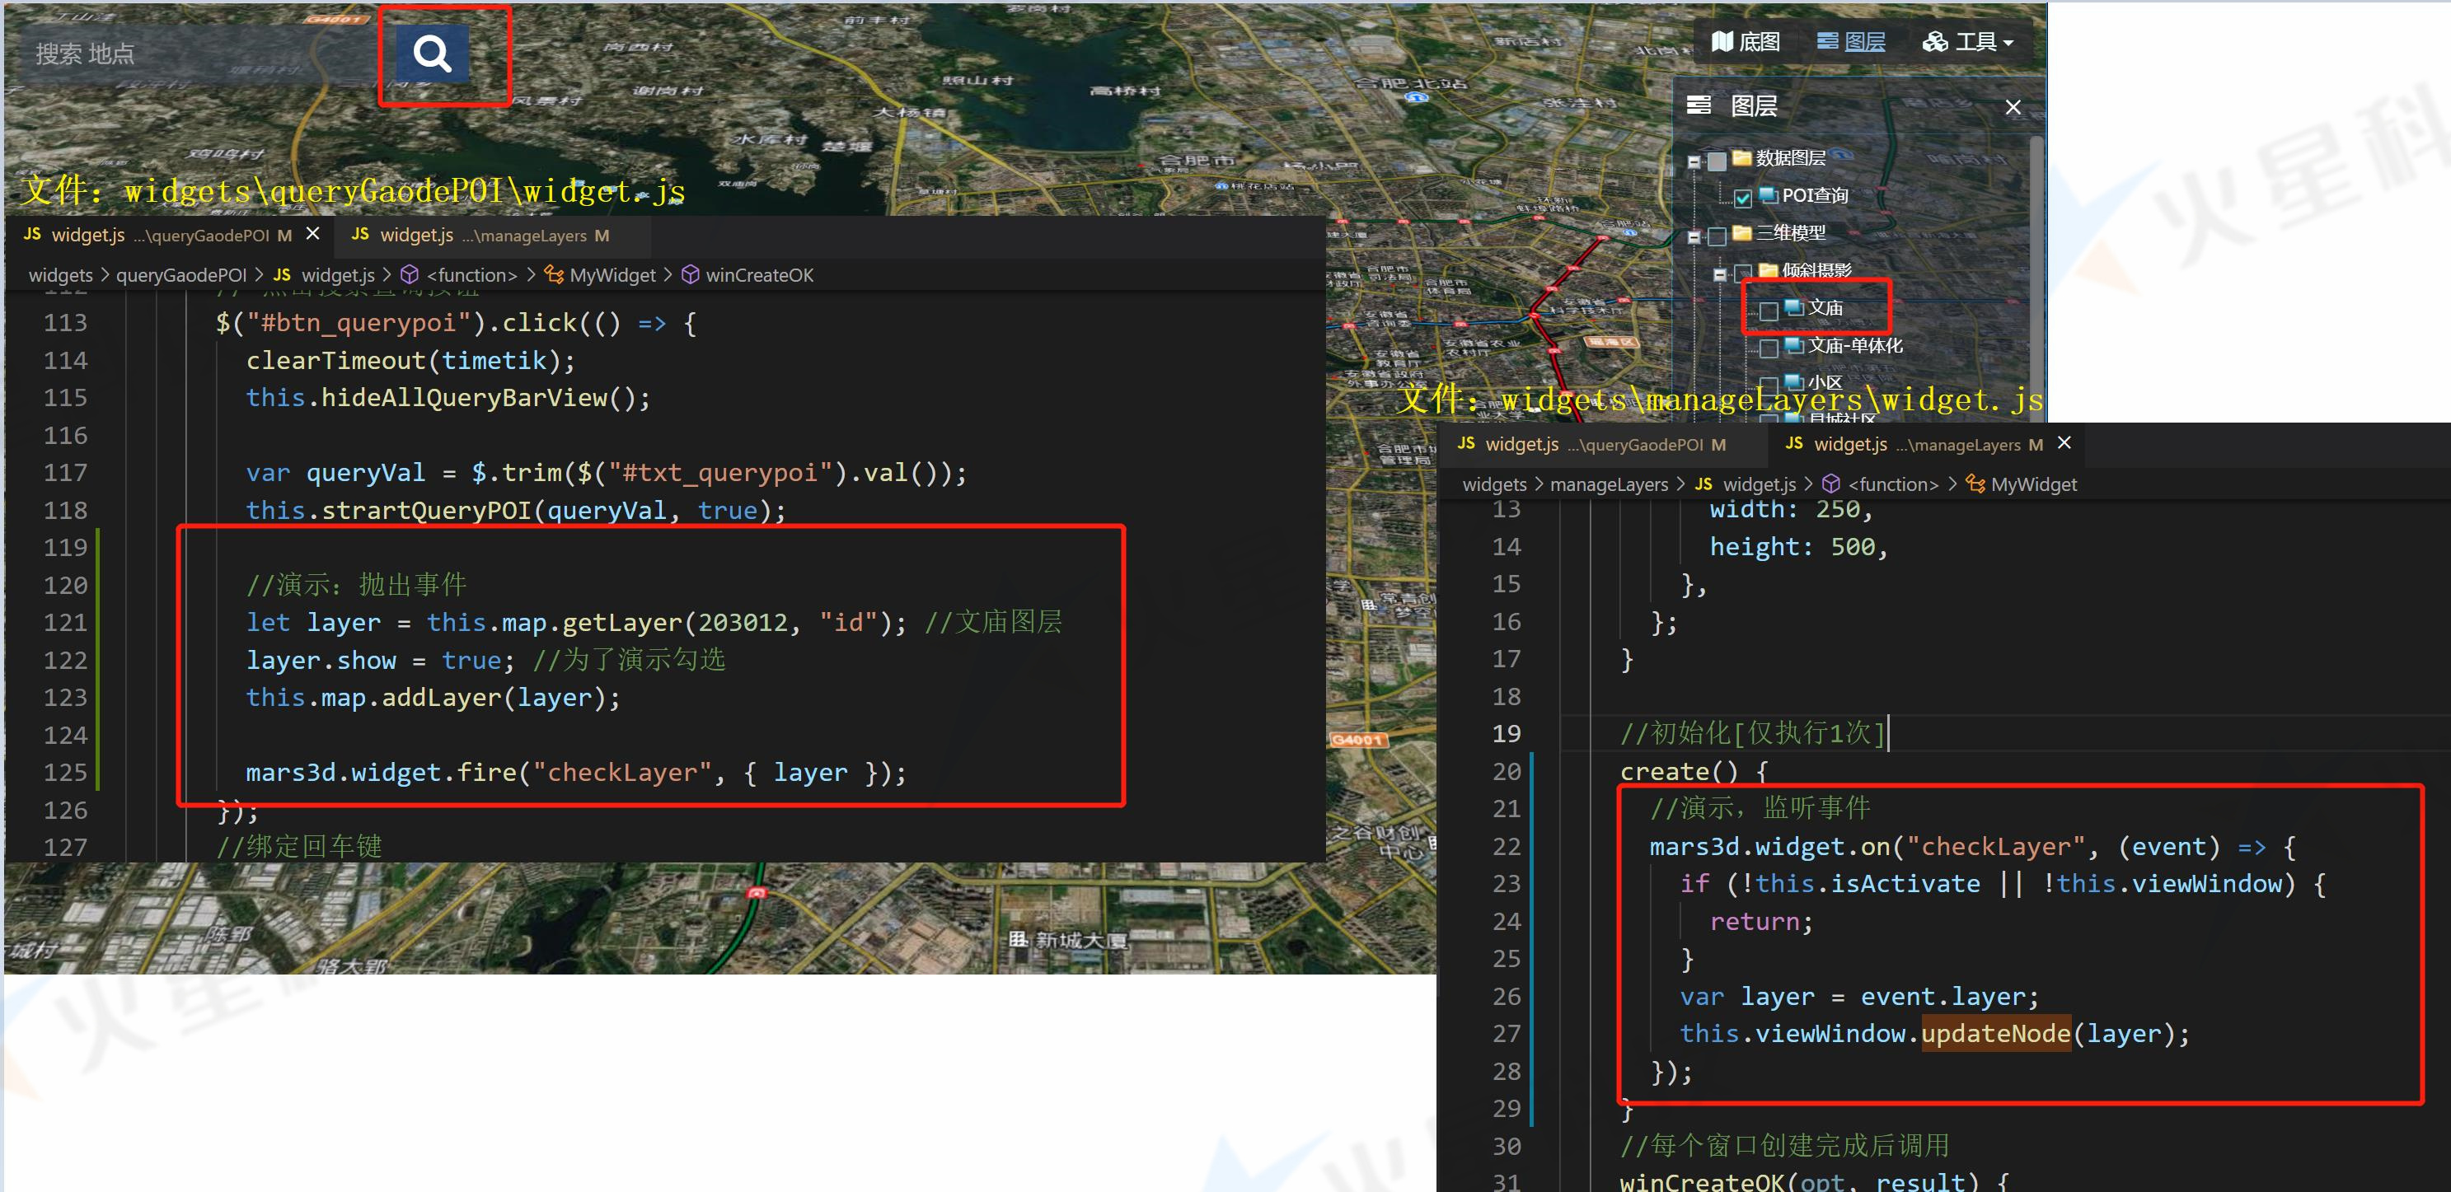The height and width of the screenshot is (1192, 2451).
Task: Click JS file icon on left editor's first tab
Action: (x=32, y=234)
